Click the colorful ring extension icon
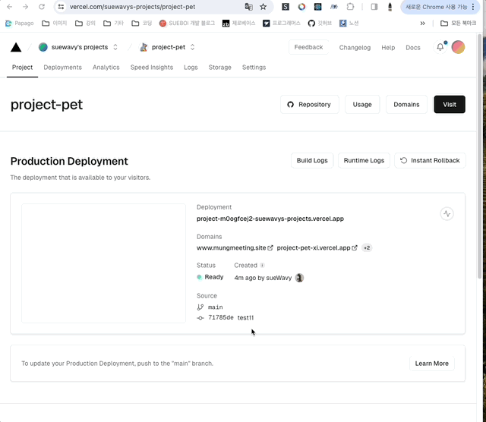486x422 pixels. tap(301, 7)
